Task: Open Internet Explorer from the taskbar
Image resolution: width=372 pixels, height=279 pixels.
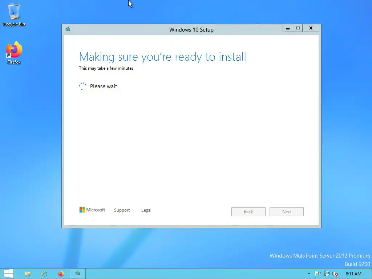Action: pyautogui.click(x=44, y=274)
